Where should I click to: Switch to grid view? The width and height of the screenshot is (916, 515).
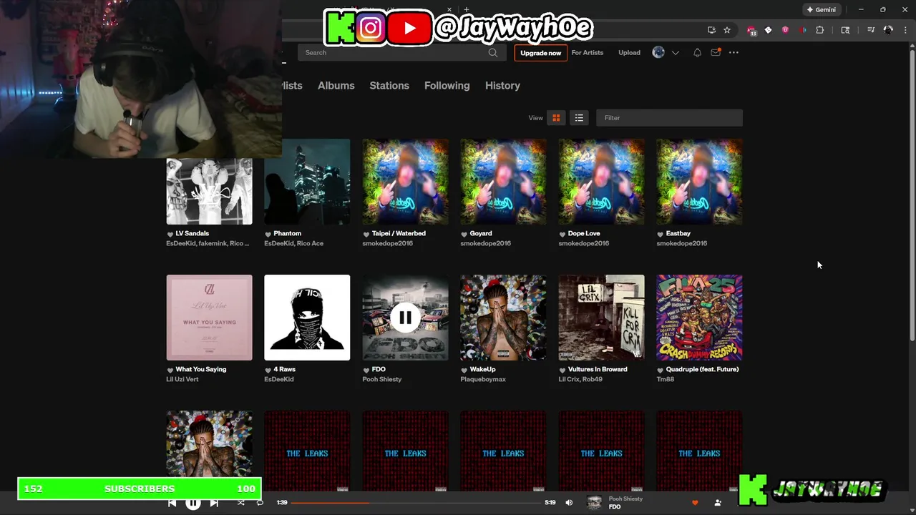(x=556, y=118)
